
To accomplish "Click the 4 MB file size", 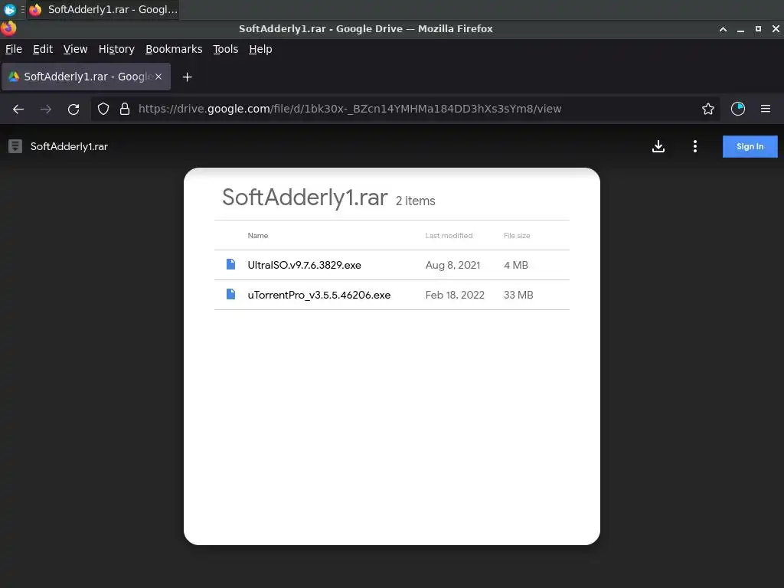I will click(516, 265).
